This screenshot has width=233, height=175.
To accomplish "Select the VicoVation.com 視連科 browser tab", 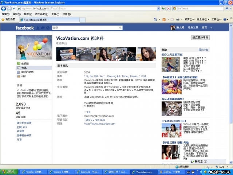I will [x=50, y=20].
